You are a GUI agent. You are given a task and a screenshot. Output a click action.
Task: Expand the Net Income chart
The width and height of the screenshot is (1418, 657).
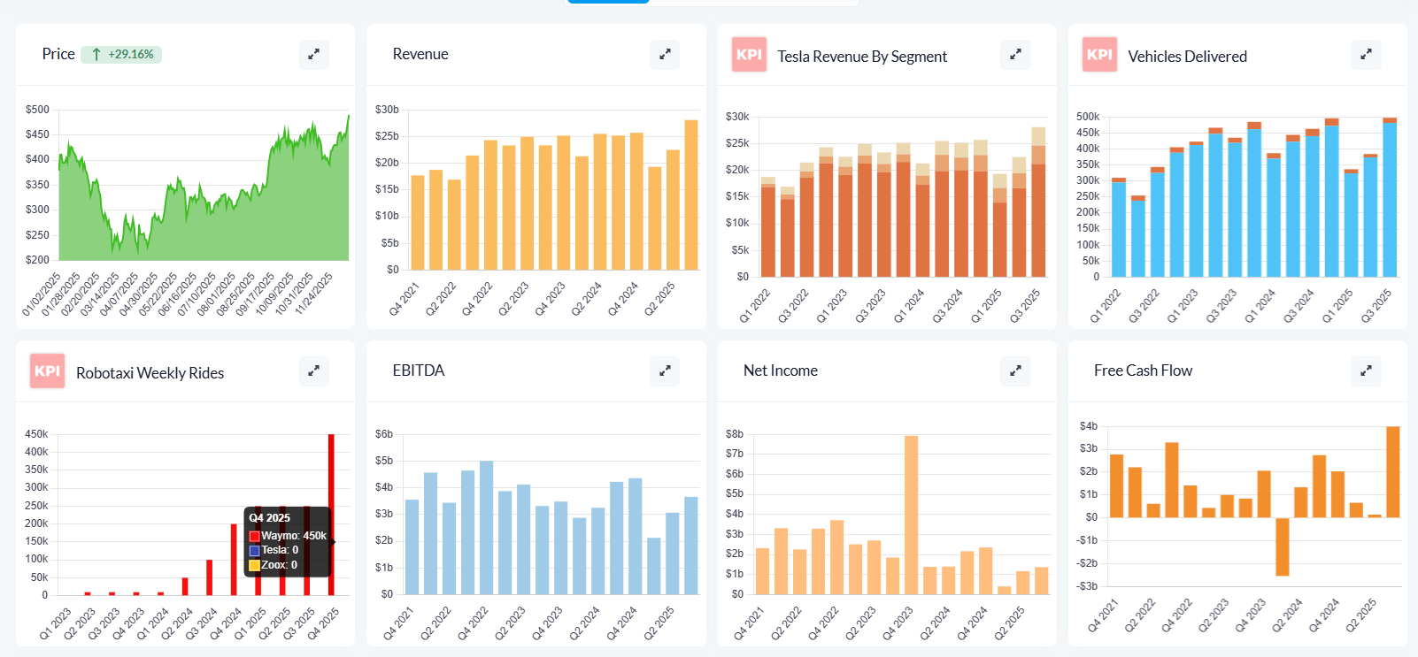coord(1015,371)
